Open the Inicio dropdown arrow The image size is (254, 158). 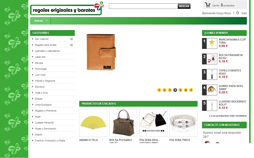[47, 21]
